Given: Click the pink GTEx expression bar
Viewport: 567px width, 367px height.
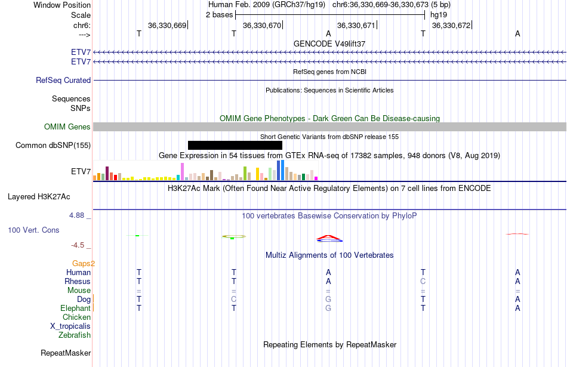Looking at the screenshot, I should (x=182, y=171).
